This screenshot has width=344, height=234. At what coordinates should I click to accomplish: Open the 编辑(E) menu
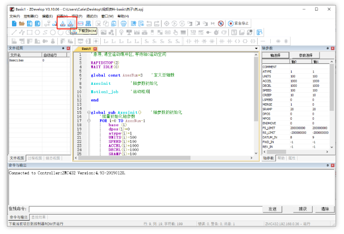point(47,16)
